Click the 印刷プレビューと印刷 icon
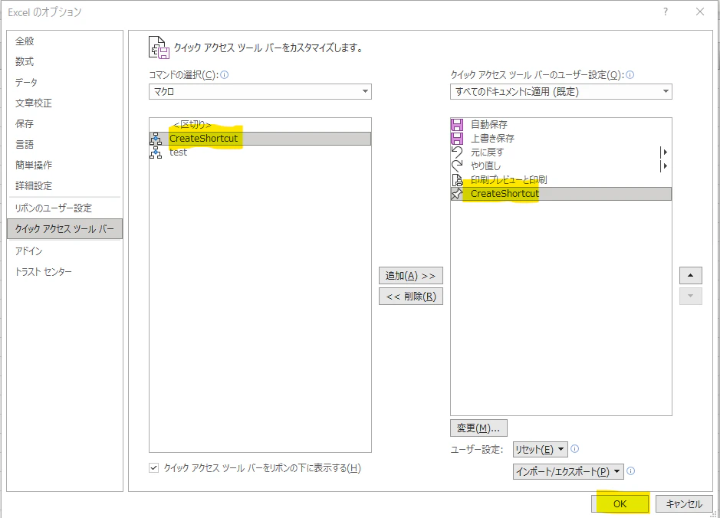 click(457, 180)
